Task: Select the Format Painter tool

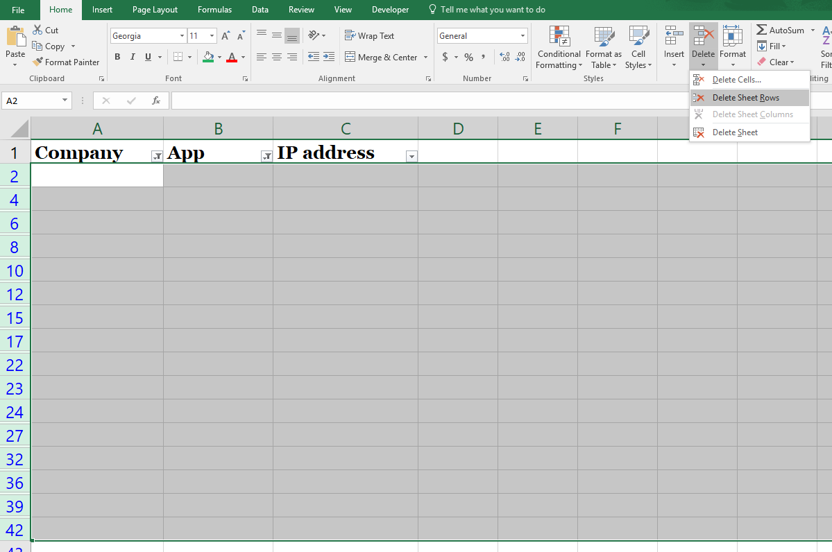Action: [66, 62]
